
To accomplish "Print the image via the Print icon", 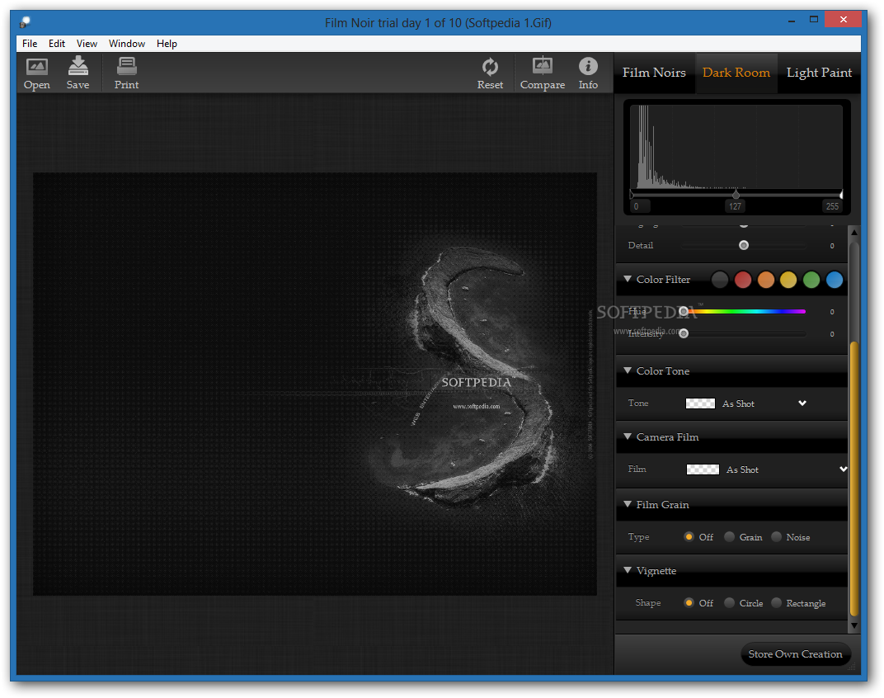I will [126, 73].
